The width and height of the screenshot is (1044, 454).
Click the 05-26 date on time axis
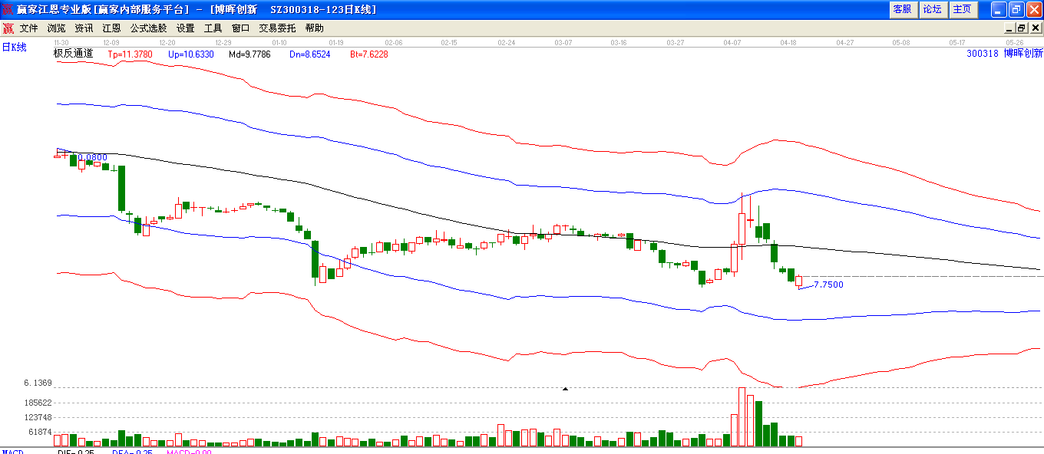1015,42
